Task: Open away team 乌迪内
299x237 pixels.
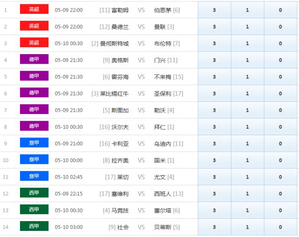Action: tap(162, 143)
